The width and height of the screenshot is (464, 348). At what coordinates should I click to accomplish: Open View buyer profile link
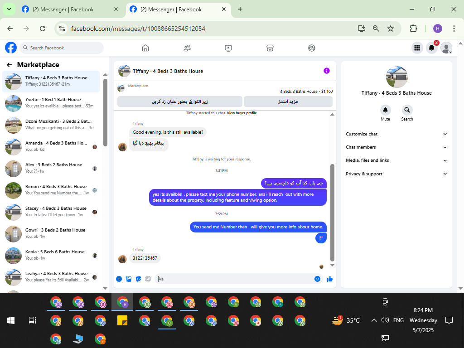[x=242, y=113]
